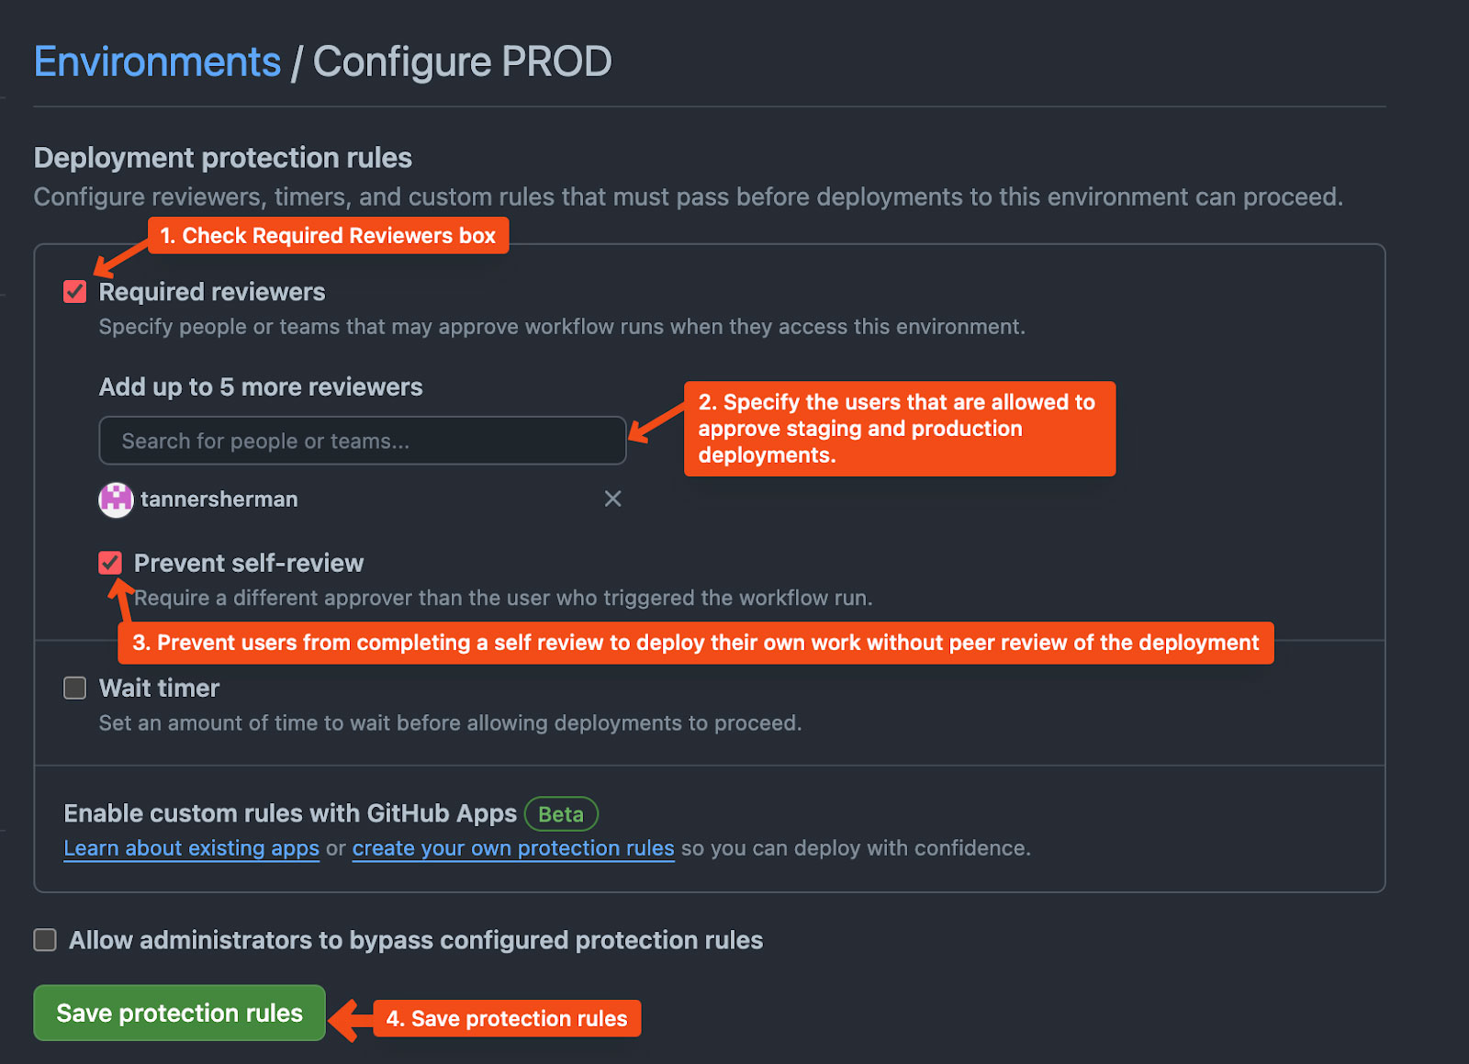Open the Learn about existing apps link
This screenshot has width=1469, height=1064.
191,848
